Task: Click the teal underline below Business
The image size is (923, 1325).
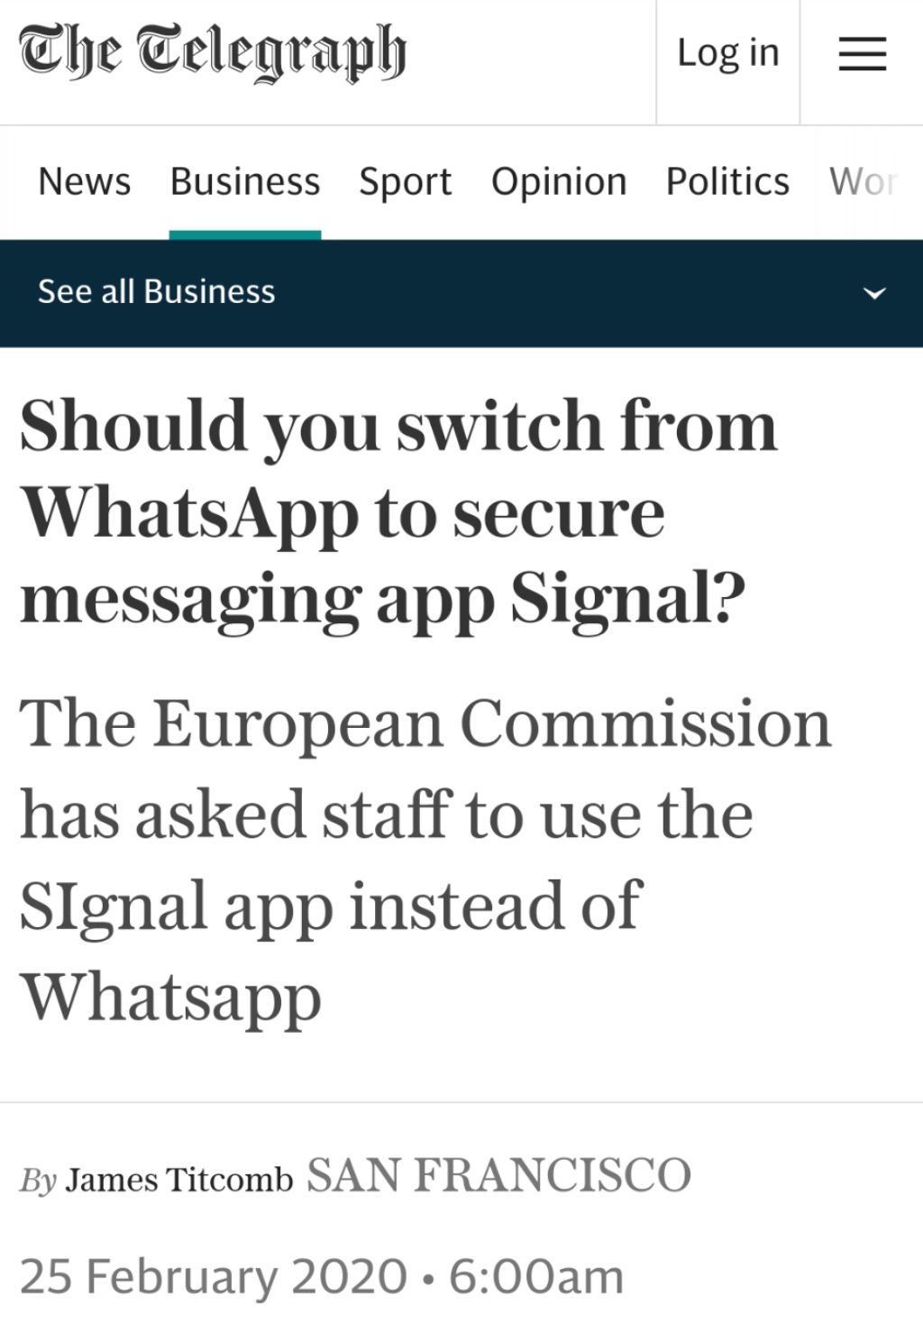Action: pyautogui.click(x=245, y=235)
